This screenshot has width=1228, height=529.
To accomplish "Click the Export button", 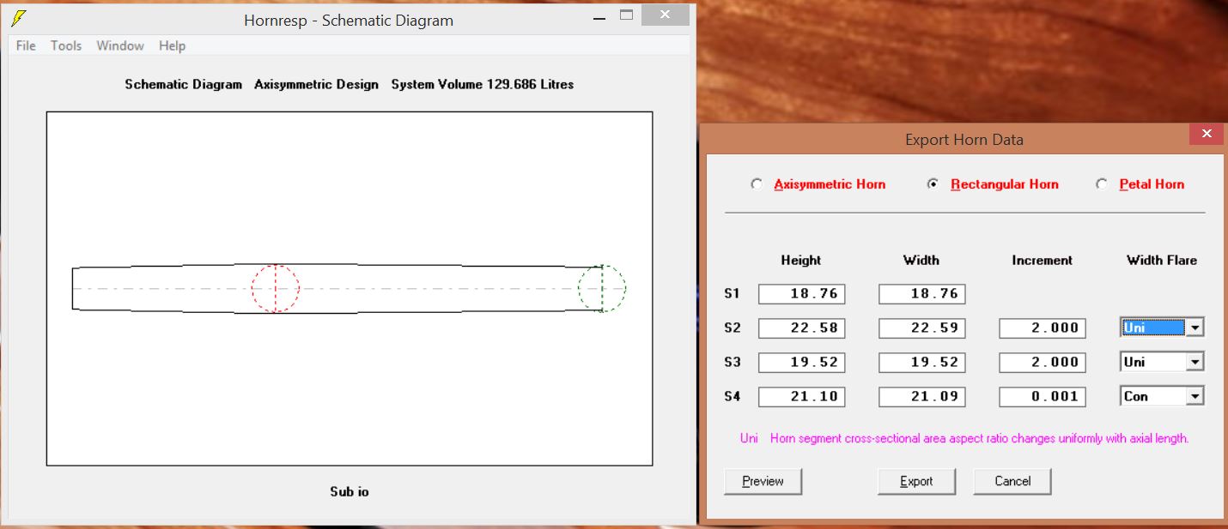I will [916, 481].
